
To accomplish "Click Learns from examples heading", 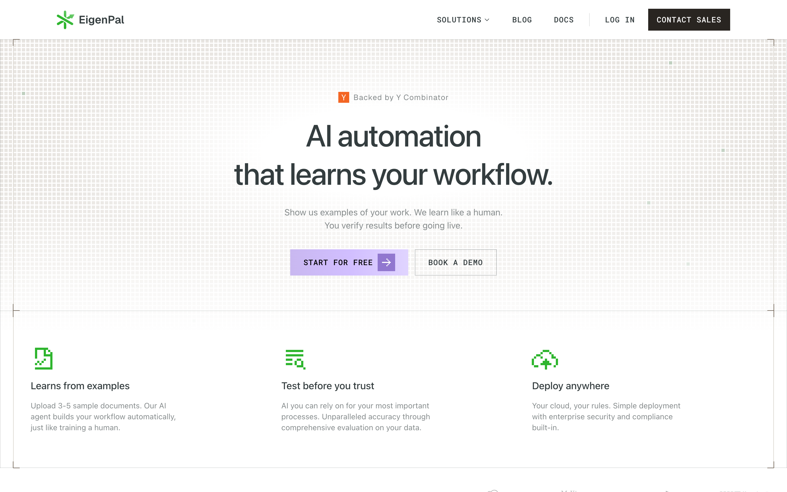I will click(80, 386).
